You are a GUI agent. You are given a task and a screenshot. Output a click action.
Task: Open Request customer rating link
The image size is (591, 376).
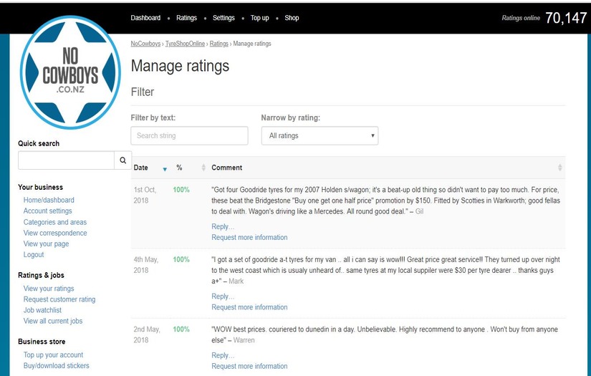(59, 299)
